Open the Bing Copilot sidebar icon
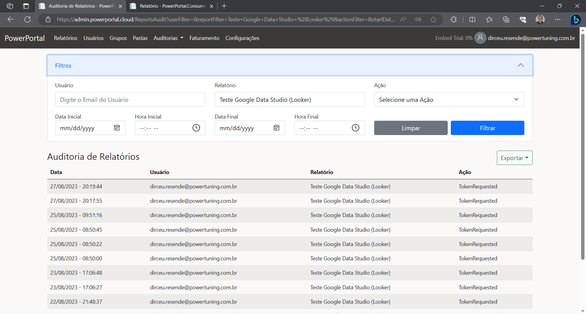 pyautogui.click(x=576, y=20)
